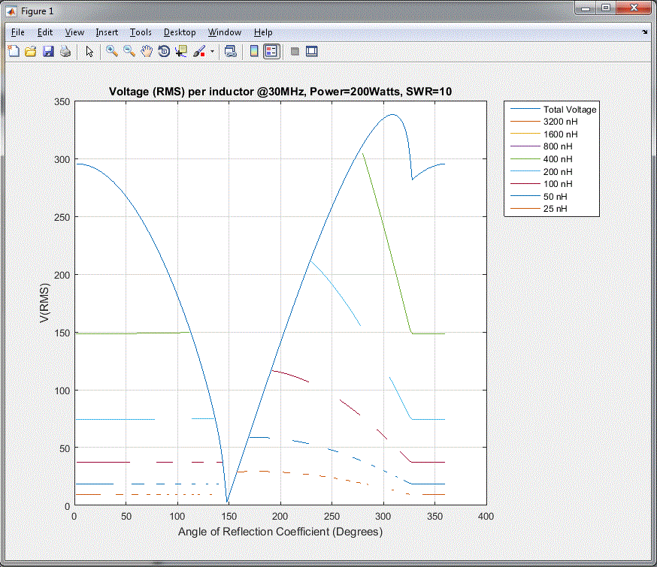Click Show Plot Tools and Dock Figure

311,51
